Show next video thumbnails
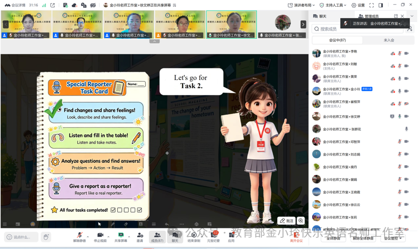 coord(303,25)
